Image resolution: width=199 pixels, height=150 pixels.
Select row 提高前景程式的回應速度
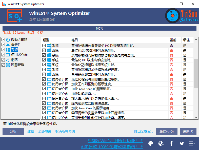[x=117, y=103]
